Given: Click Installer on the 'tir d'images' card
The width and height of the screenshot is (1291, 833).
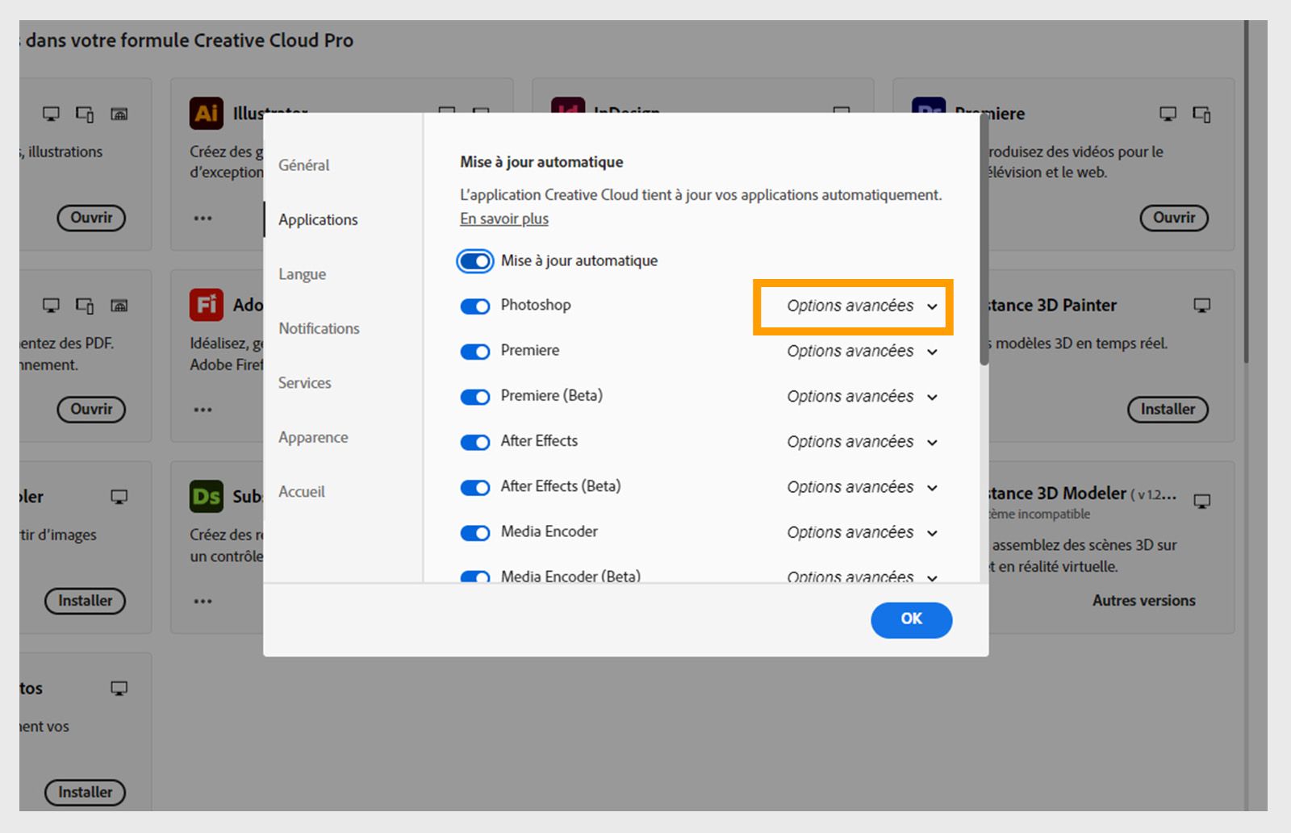Looking at the screenshot, I should click(x=86, y=601).
